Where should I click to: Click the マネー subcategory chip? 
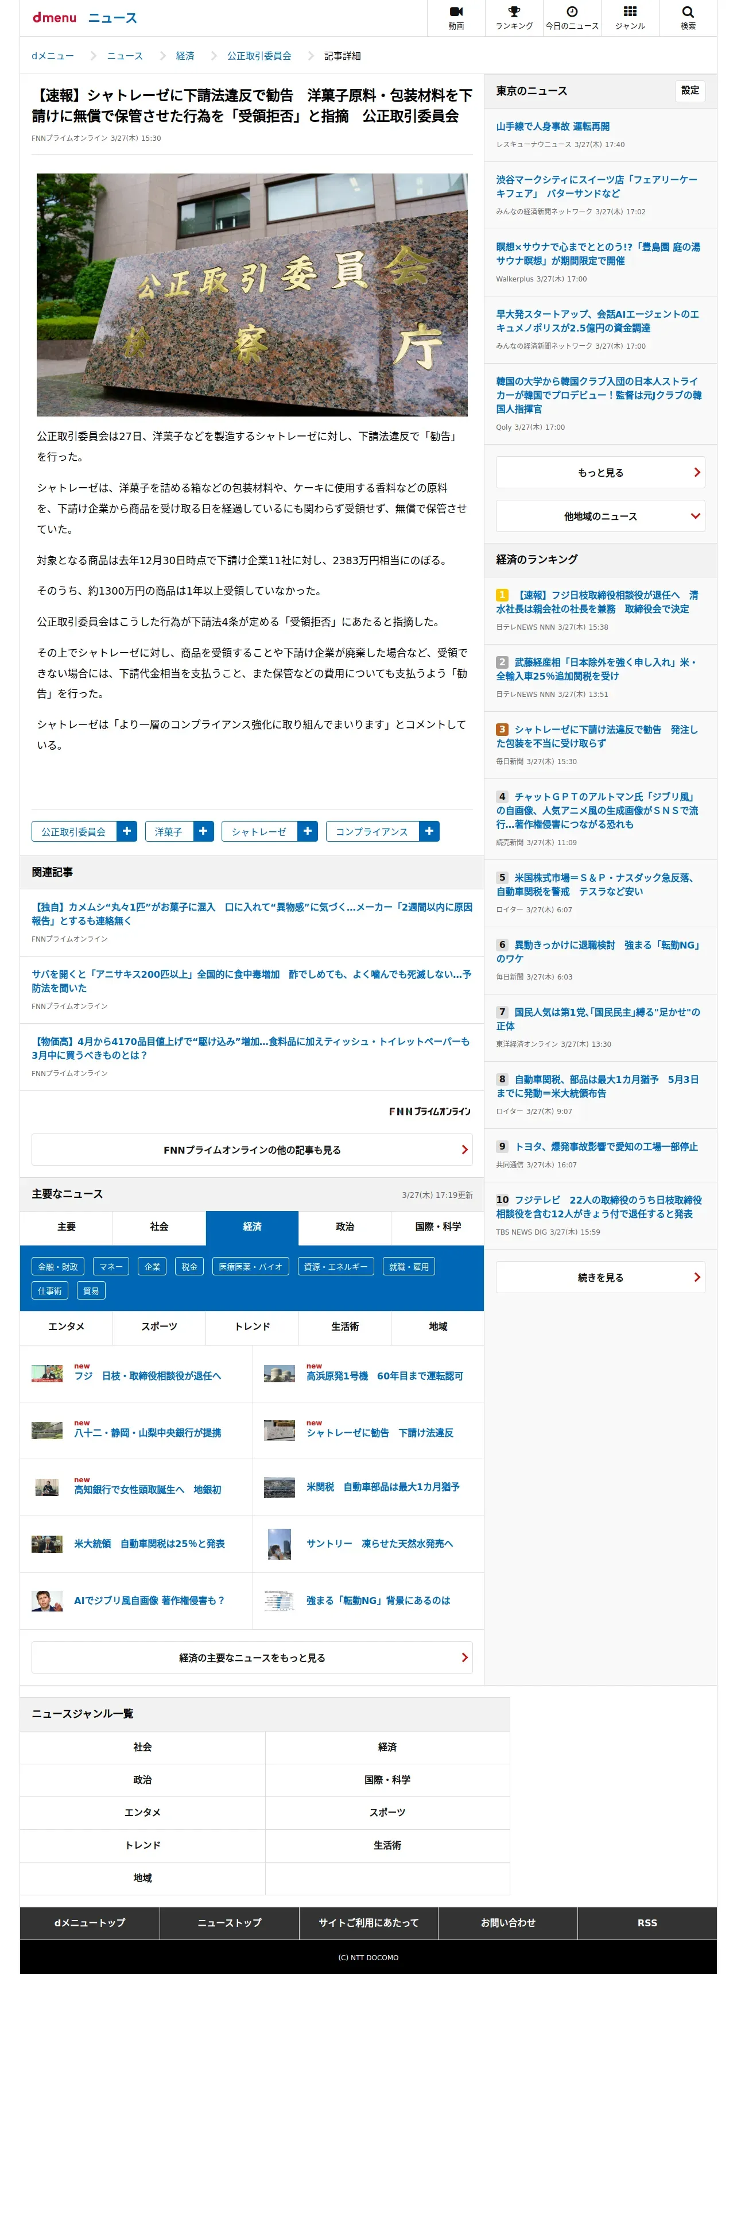(111, 1266)
